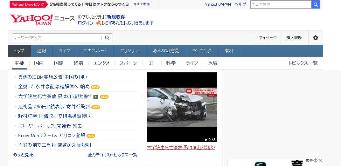The image size is (341, 166).
Task: Click the keyword search magnifier icon
Action: (107, 38)
